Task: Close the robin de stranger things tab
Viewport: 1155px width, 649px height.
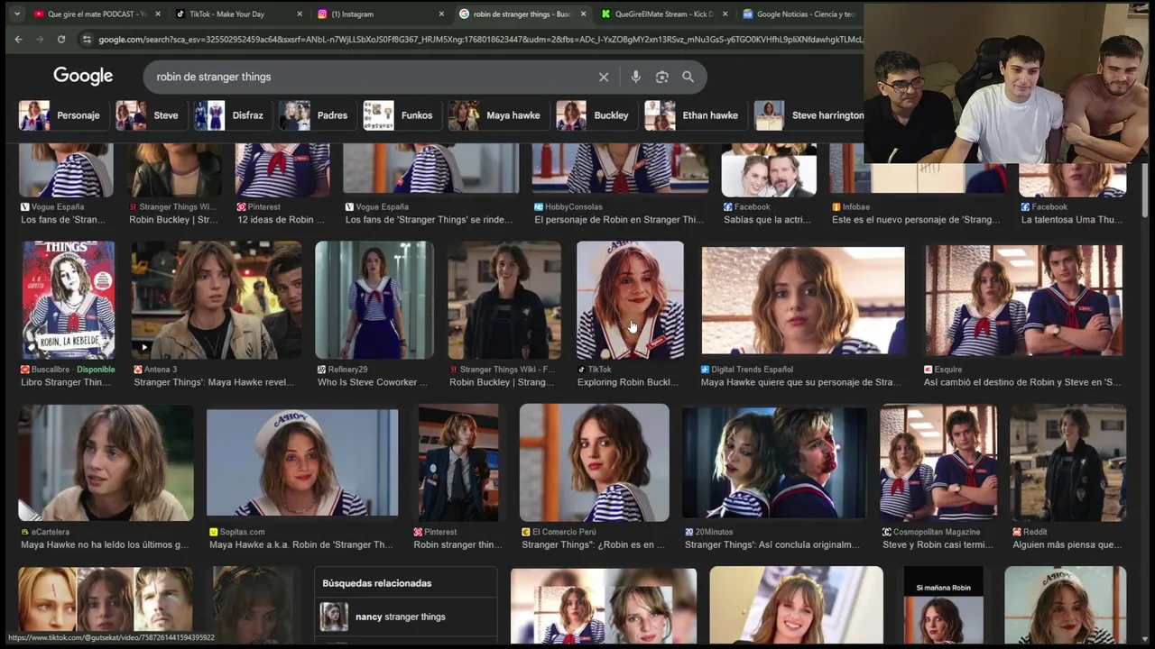Action: [x=583, y=14]
